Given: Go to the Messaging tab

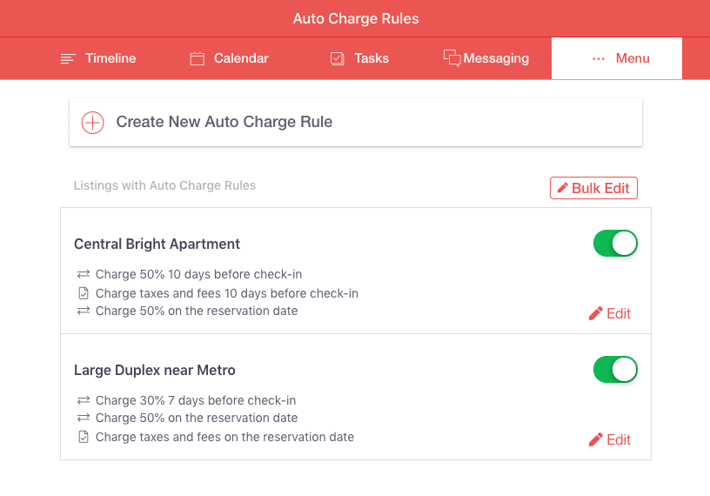Looking at the screenshot, I should coord(486,58).
